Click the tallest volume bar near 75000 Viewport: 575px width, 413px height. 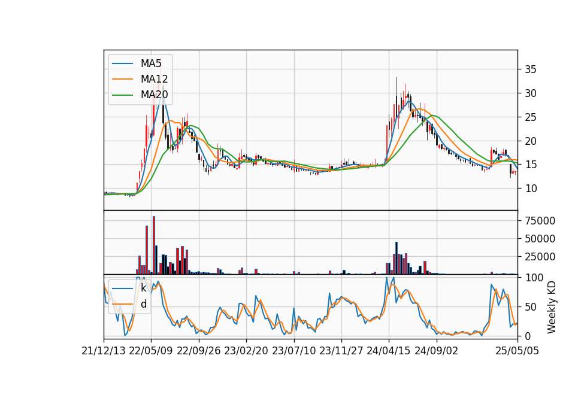click(154, 245)
